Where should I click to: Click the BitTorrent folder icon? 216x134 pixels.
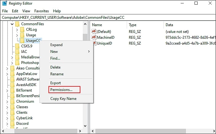pos(12,90)
